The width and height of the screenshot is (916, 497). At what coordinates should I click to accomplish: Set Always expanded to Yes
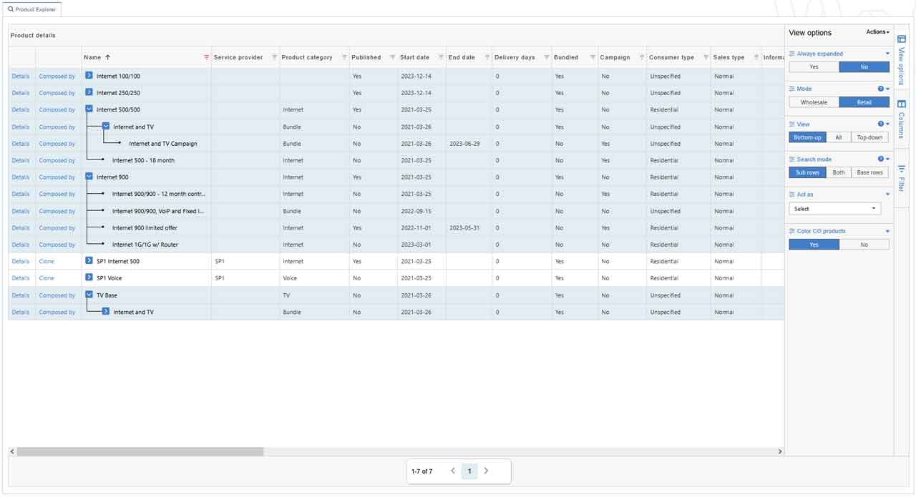(814, 67)
